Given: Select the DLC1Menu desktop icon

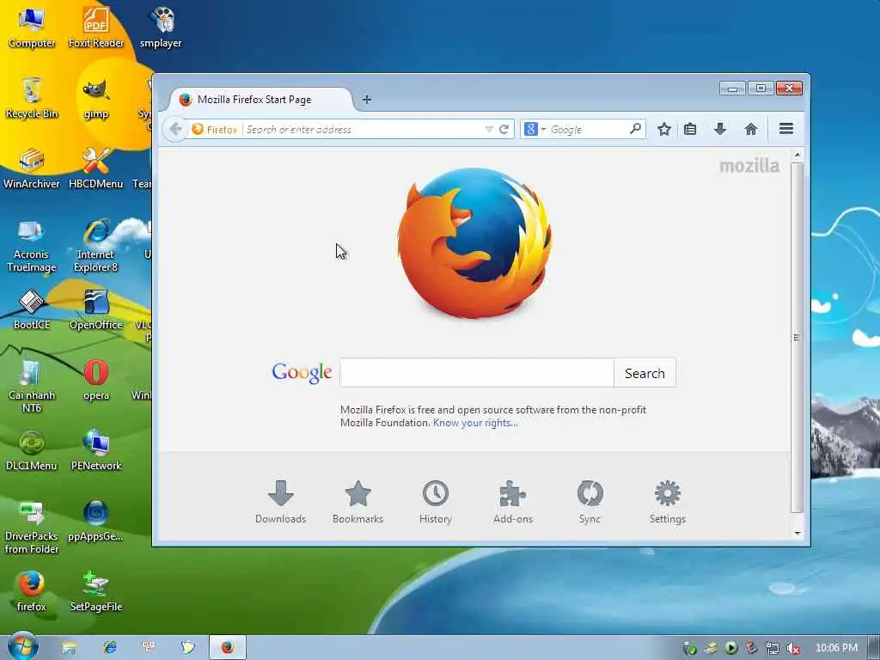Looking at the screenshot, I should [32, 450].
